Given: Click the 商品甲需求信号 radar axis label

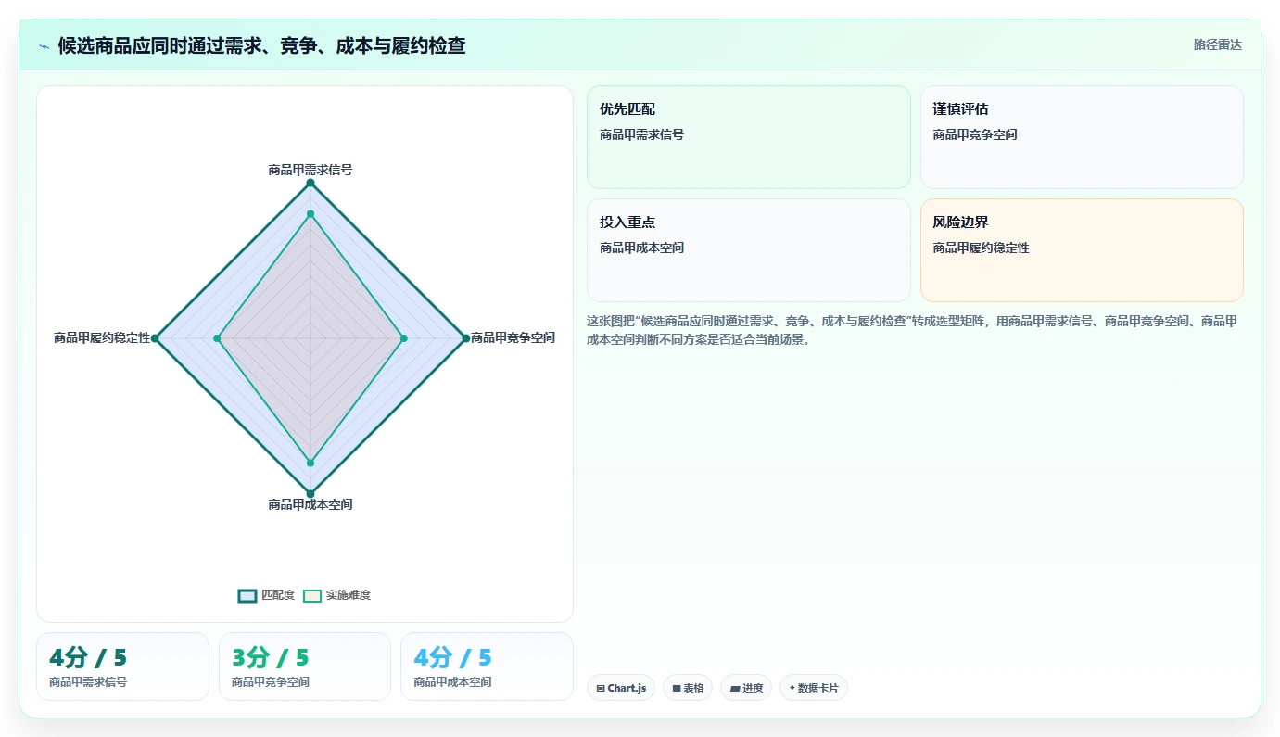Looking at the screenshot, I should click(310, 170).
